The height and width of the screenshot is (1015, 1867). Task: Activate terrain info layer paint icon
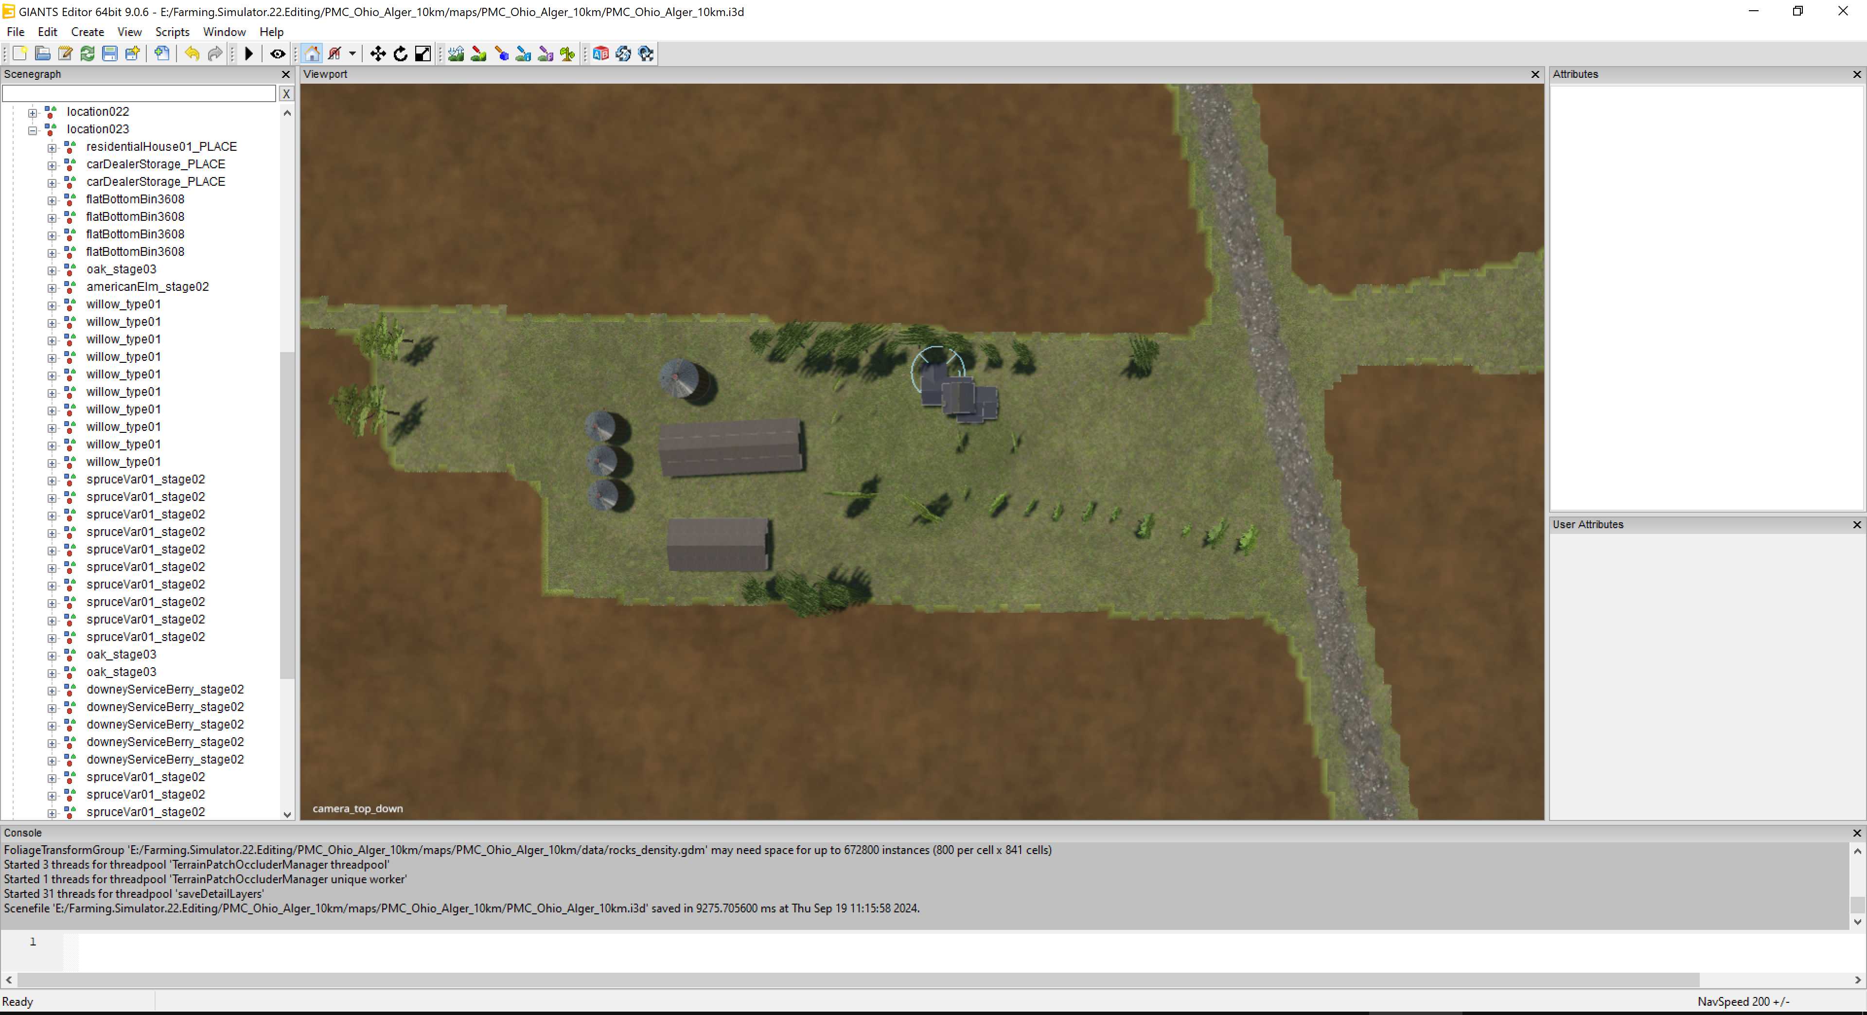(x=523, y=53)
